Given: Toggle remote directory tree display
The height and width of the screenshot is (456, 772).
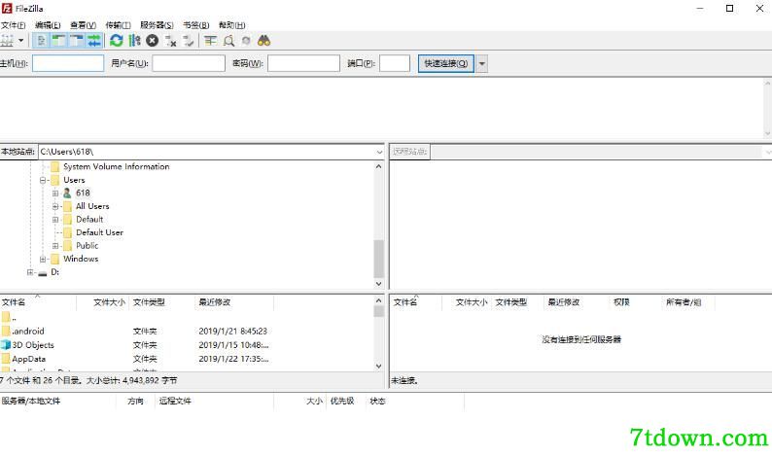Looking at the screenshot, I should point(76,41).
